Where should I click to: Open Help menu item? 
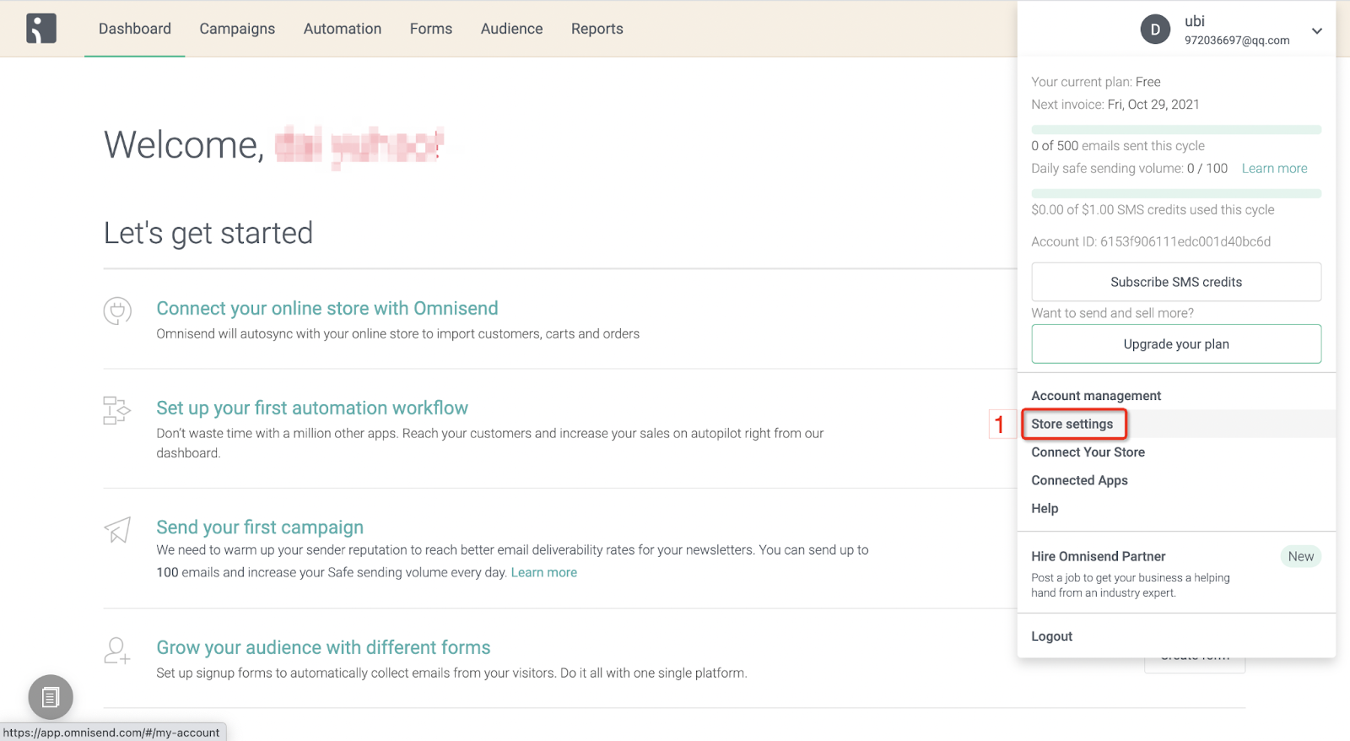point(1045,508)
